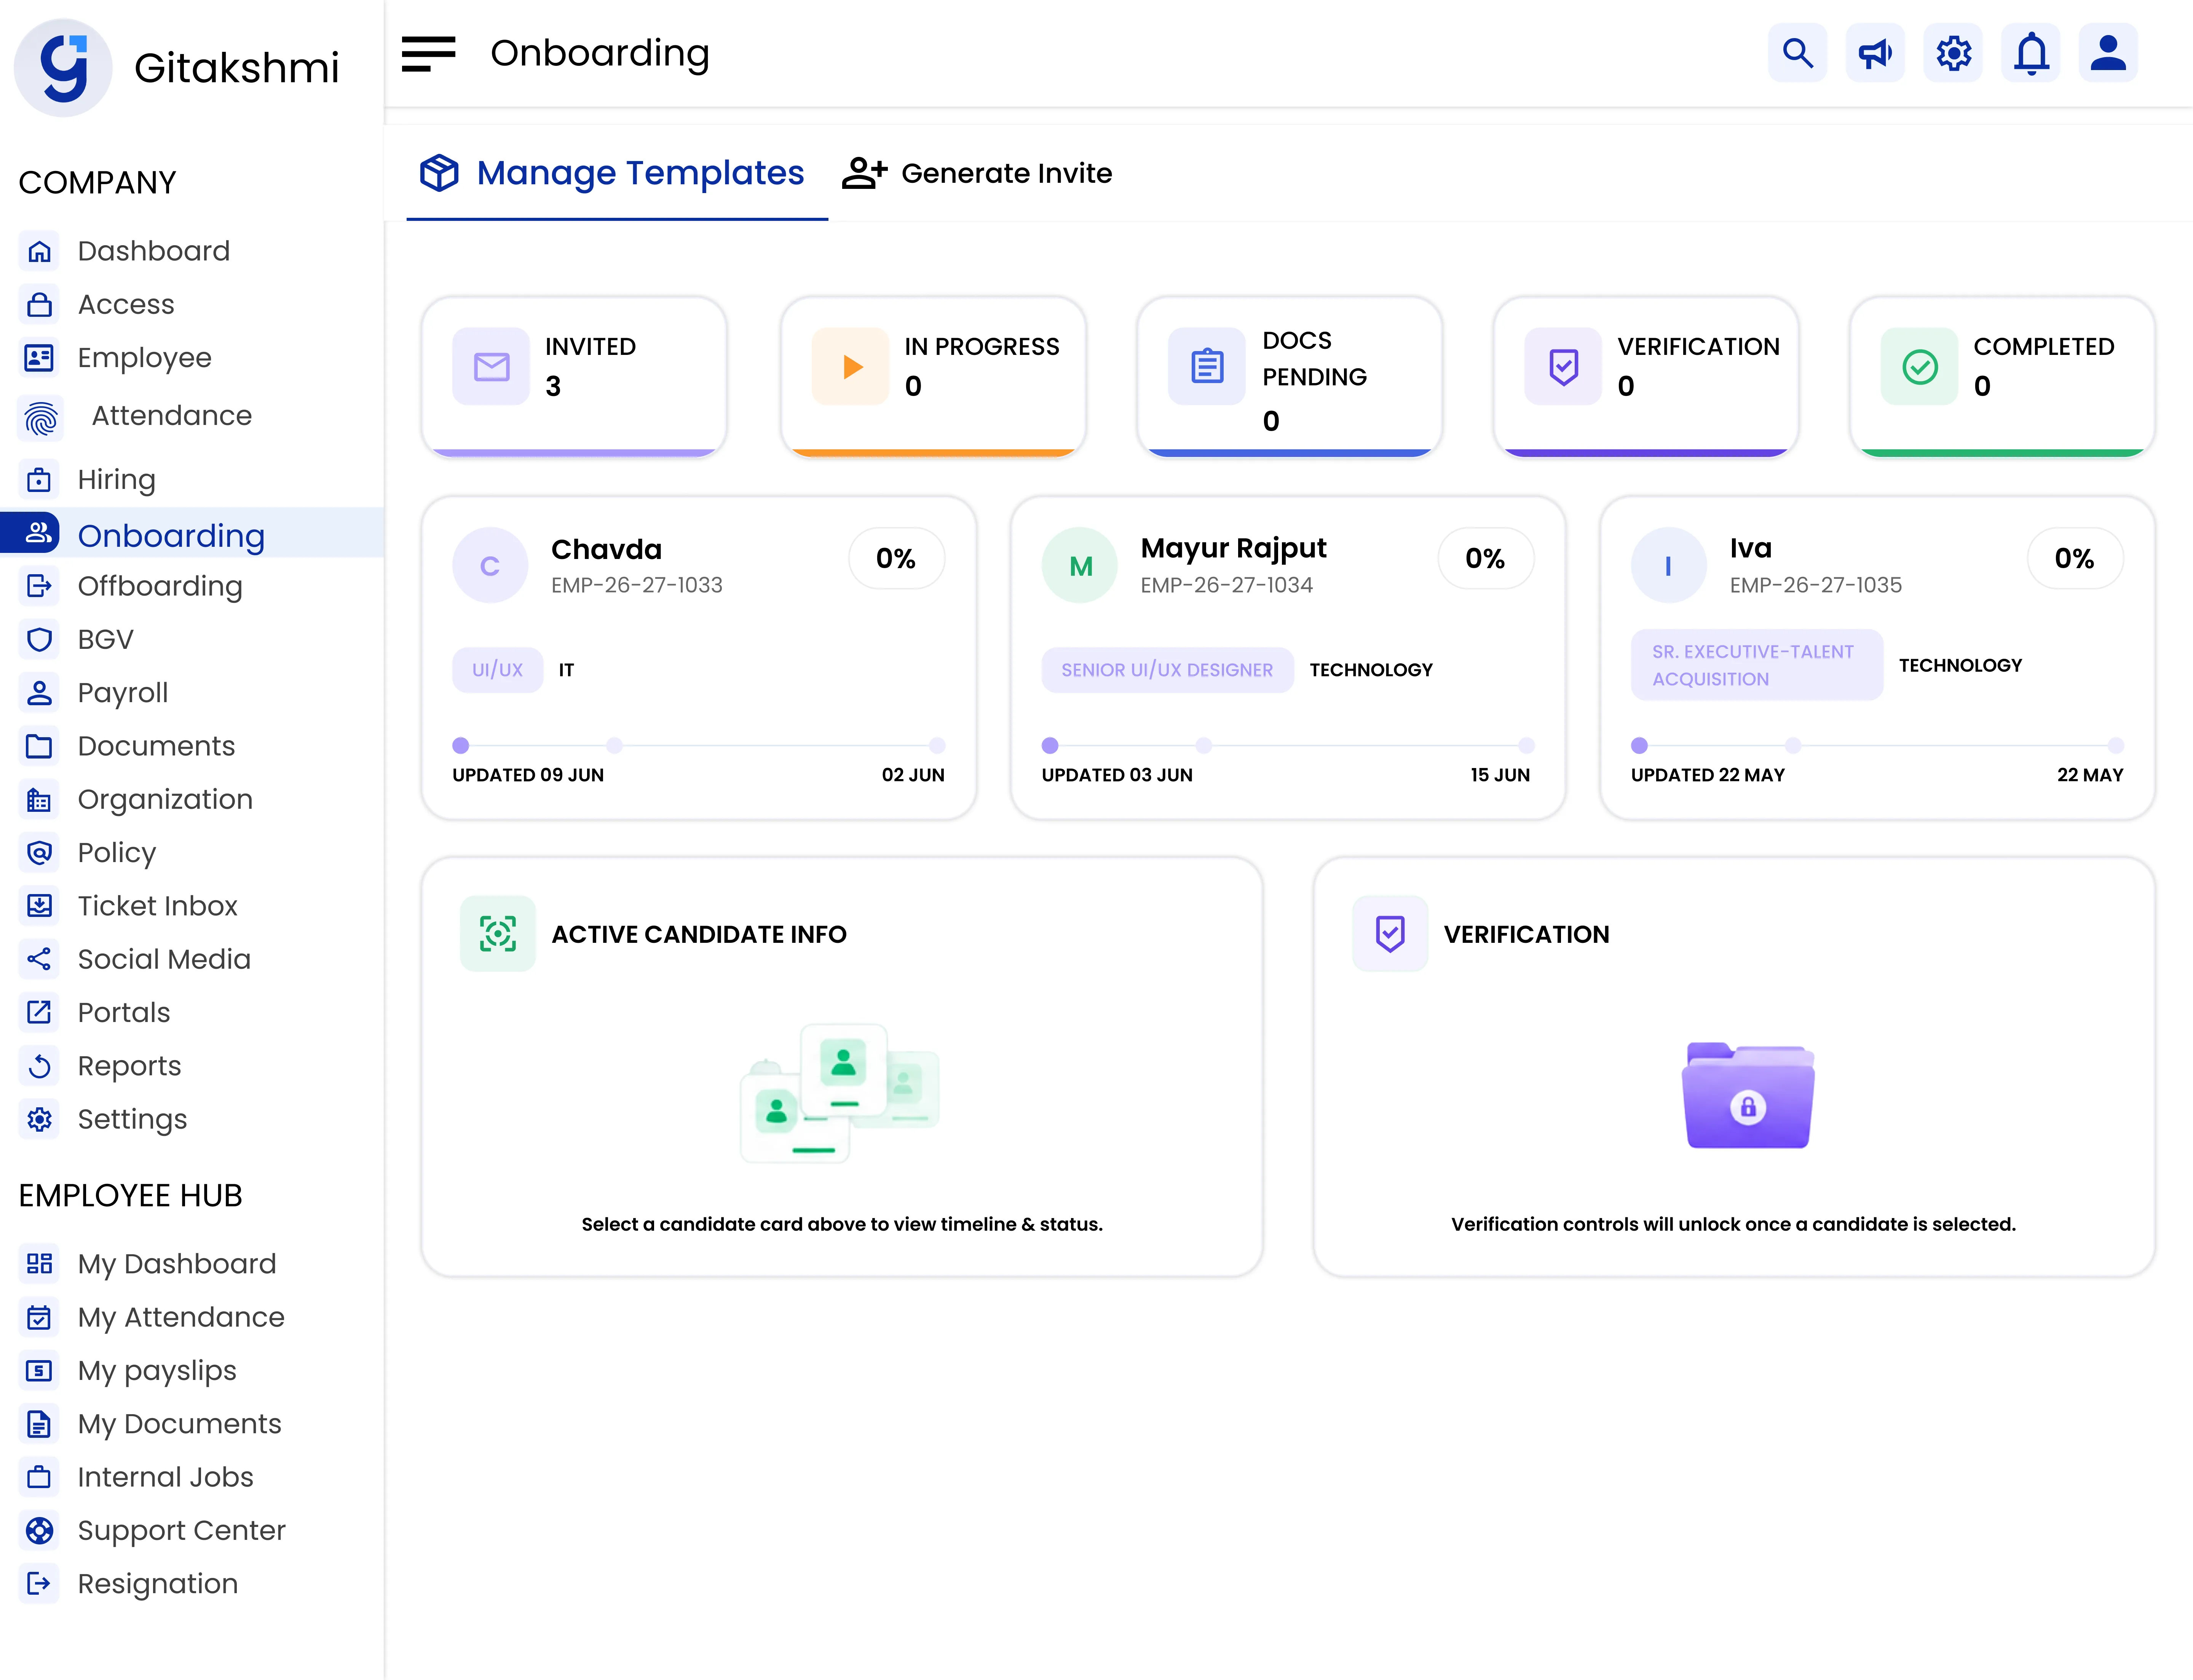This screenshot has width=2193, height=1680.
Task: Click the Verification panel shield icon
Action: pos(1390,934)
